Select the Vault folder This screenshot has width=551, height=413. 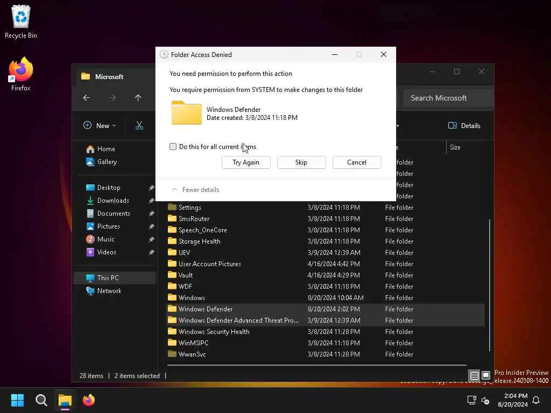[325, 275]
